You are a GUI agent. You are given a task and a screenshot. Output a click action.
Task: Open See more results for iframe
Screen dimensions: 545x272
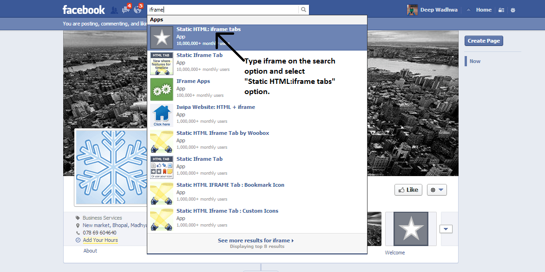256,240
